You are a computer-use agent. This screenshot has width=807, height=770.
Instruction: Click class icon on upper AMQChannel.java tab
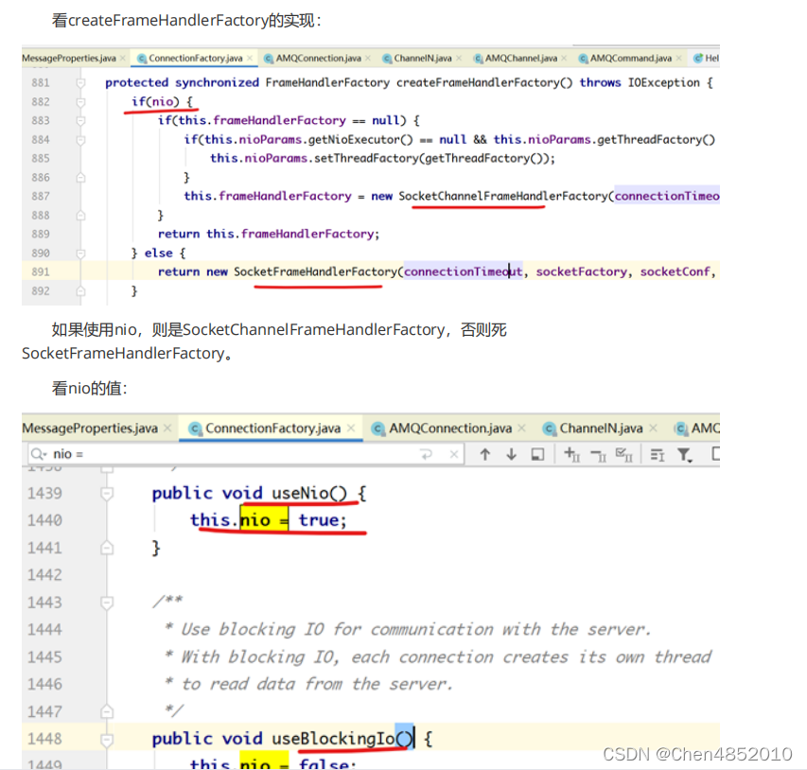point(478,59)
